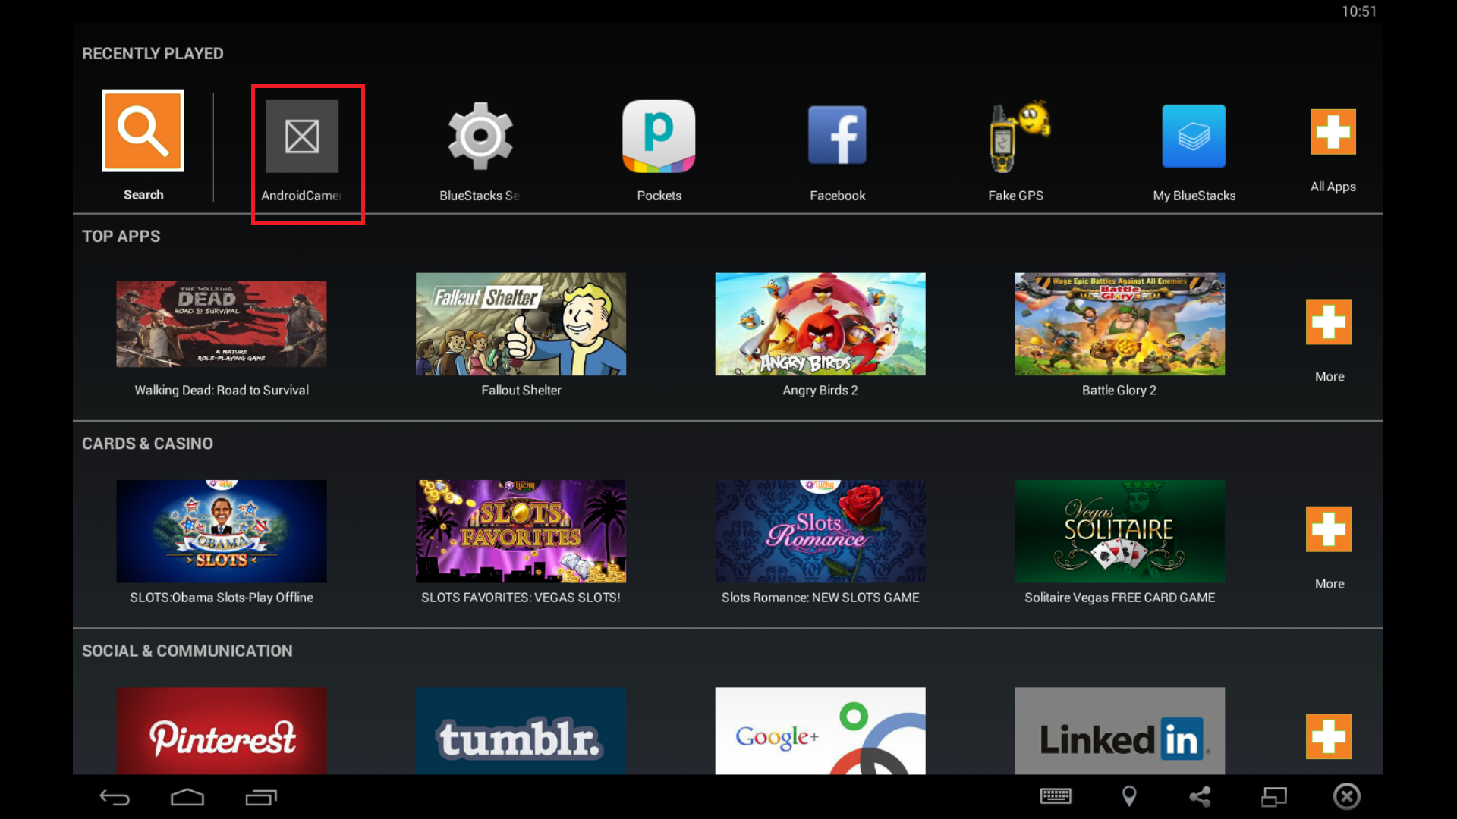This screenshot has width=1457, height=819.
Task: Open the LinkedIn app thumbnail
Action: coord(1119,731)
